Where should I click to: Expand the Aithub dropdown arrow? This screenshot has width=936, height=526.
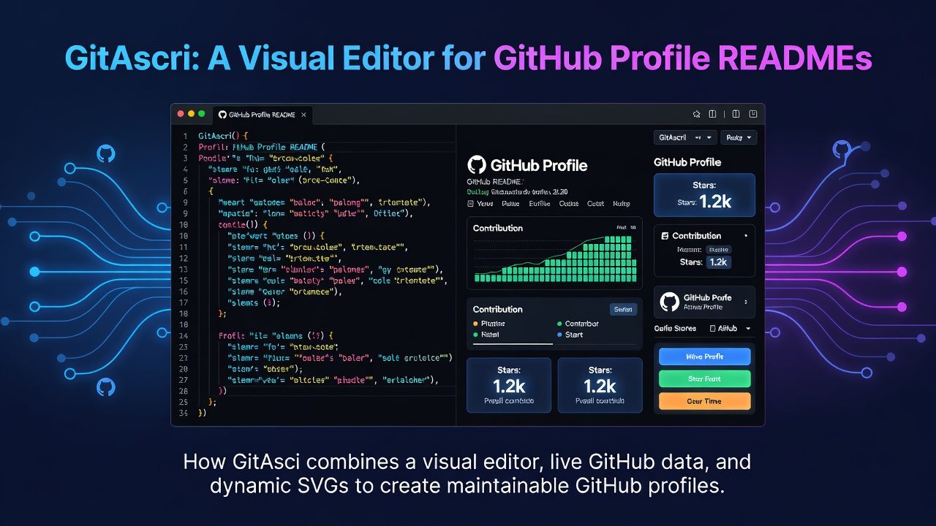(748, 329)
